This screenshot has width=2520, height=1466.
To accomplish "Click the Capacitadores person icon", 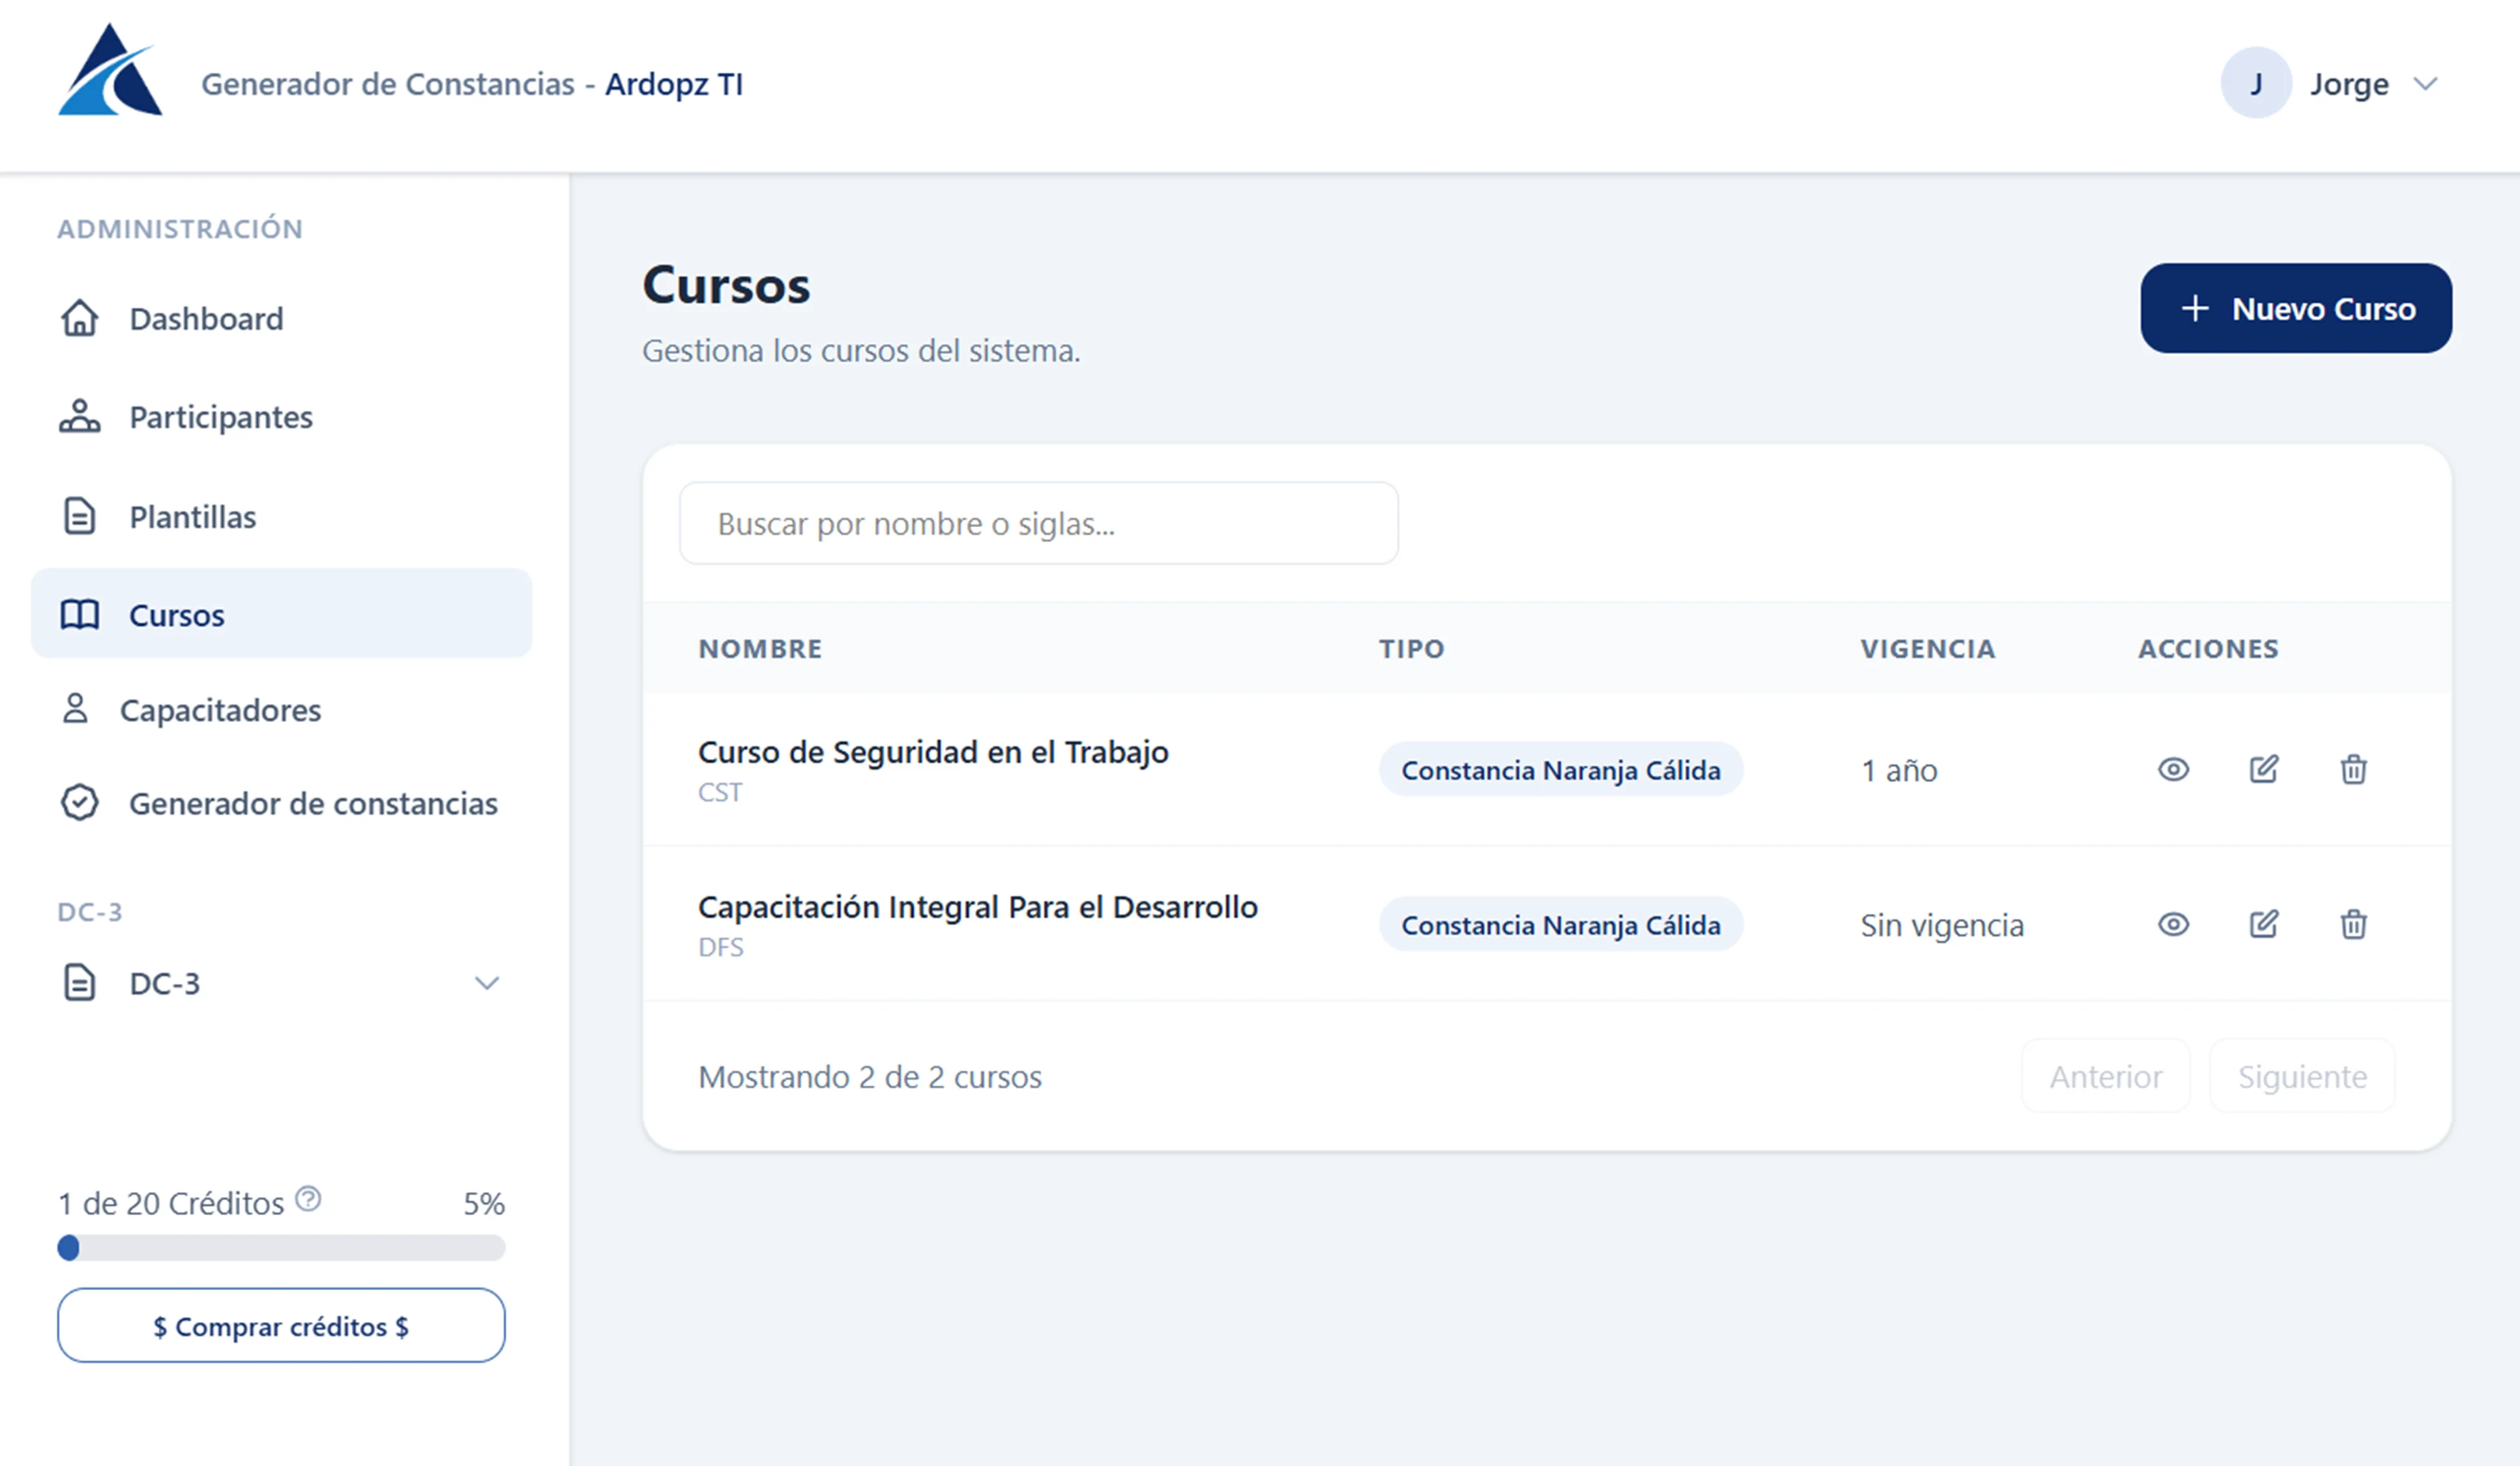I will [x=75, y=710].
